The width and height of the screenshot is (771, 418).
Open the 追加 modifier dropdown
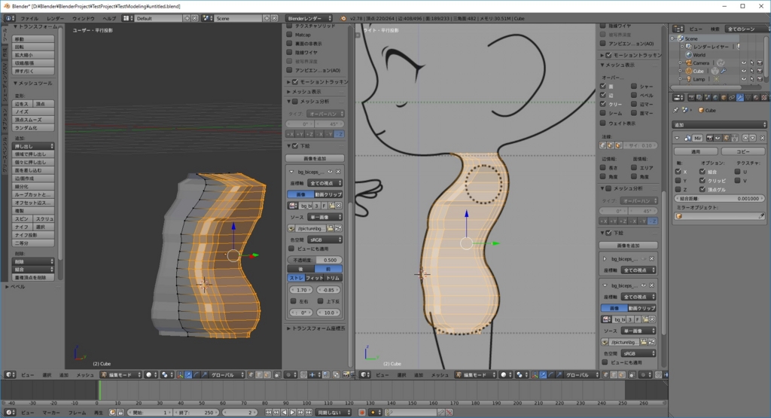[x=719, y=125]
